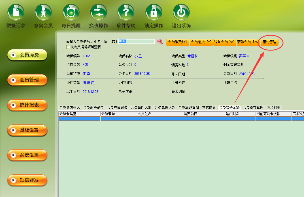
Task: Click the 会员消费[+] orange button
Action: (177, 42)
